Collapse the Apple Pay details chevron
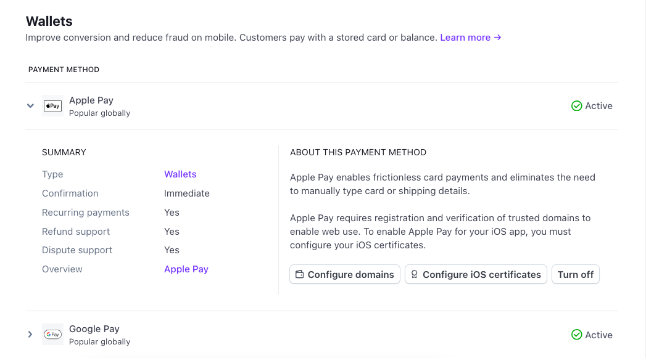Screen dimensions: 646x358 (x=30, y=106)
